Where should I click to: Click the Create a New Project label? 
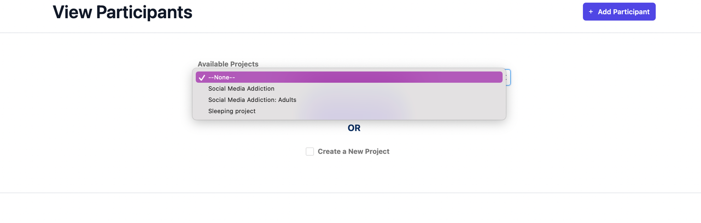[353, 151]
